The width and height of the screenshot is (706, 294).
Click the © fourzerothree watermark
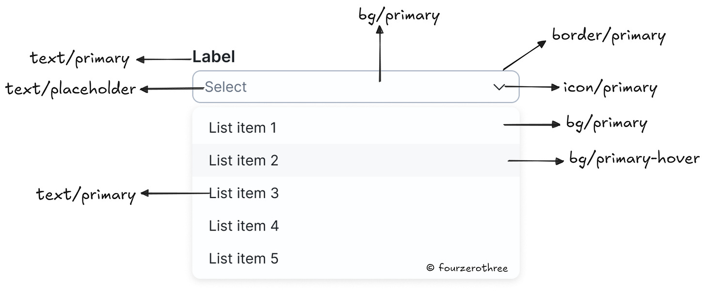point(467,268)
